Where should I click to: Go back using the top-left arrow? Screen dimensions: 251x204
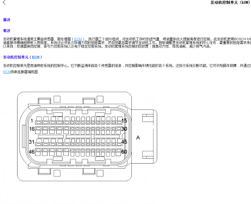[4, 2]
